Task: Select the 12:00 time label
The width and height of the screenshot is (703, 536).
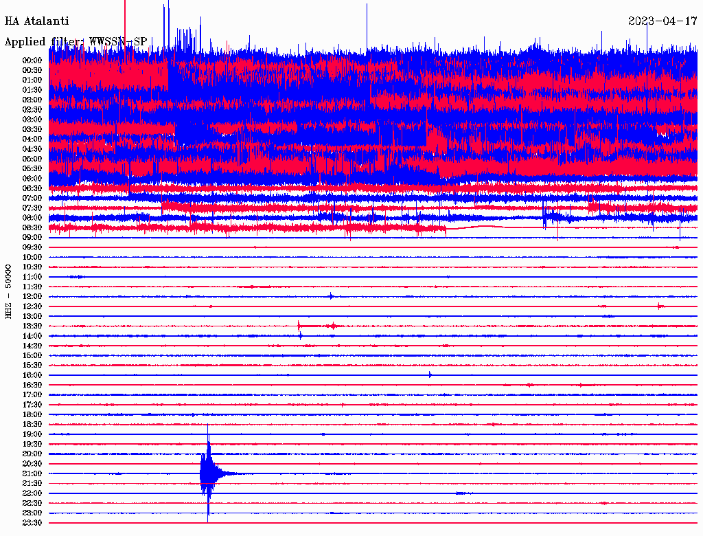Action: click(32, 297)
